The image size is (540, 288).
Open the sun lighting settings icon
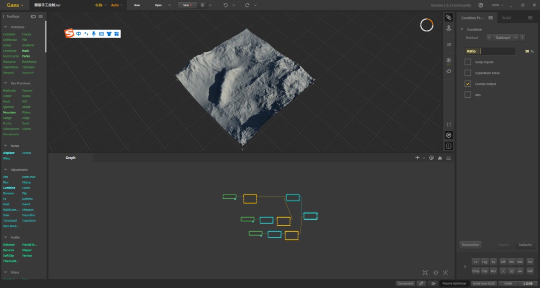448,60
